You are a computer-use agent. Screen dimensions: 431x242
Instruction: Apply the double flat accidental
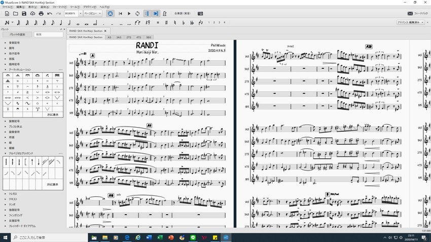(x=192, y=22)
